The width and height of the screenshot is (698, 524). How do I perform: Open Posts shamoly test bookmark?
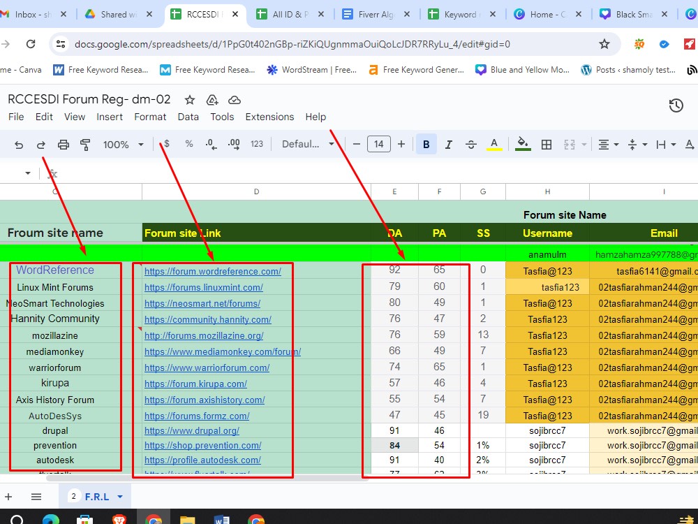coord(628,69)
